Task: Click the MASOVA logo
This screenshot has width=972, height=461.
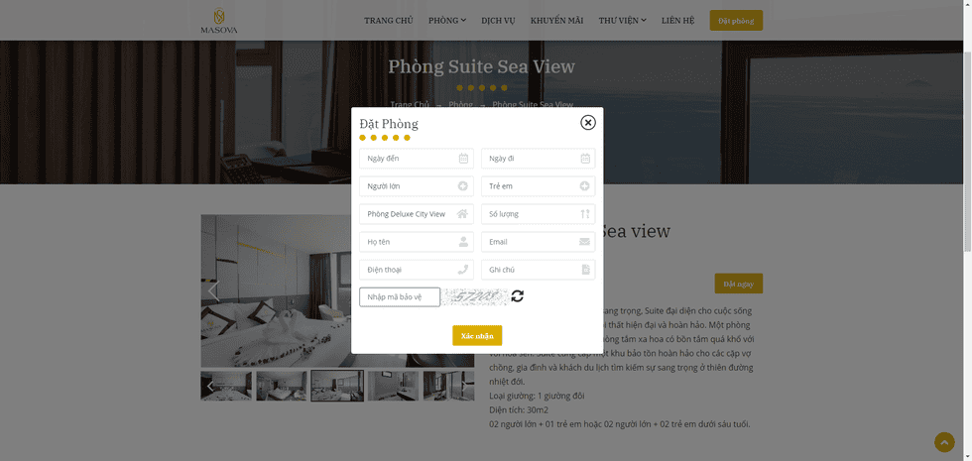Action: click(x=219, y=21)
